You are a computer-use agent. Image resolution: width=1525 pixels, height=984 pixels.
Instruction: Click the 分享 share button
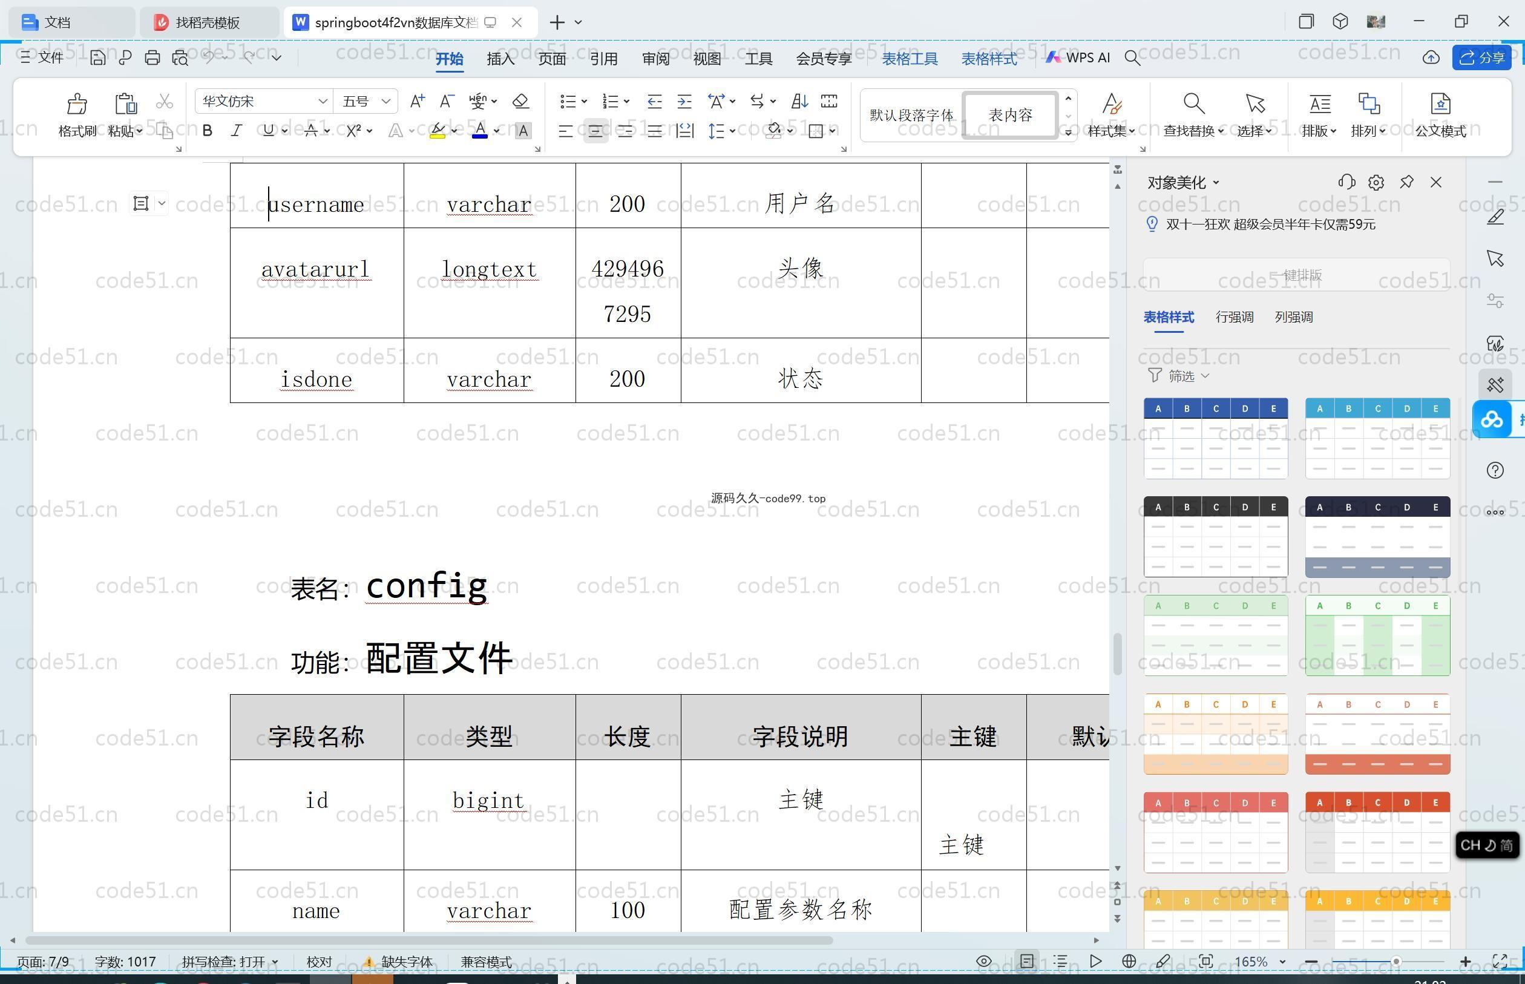1481,57
